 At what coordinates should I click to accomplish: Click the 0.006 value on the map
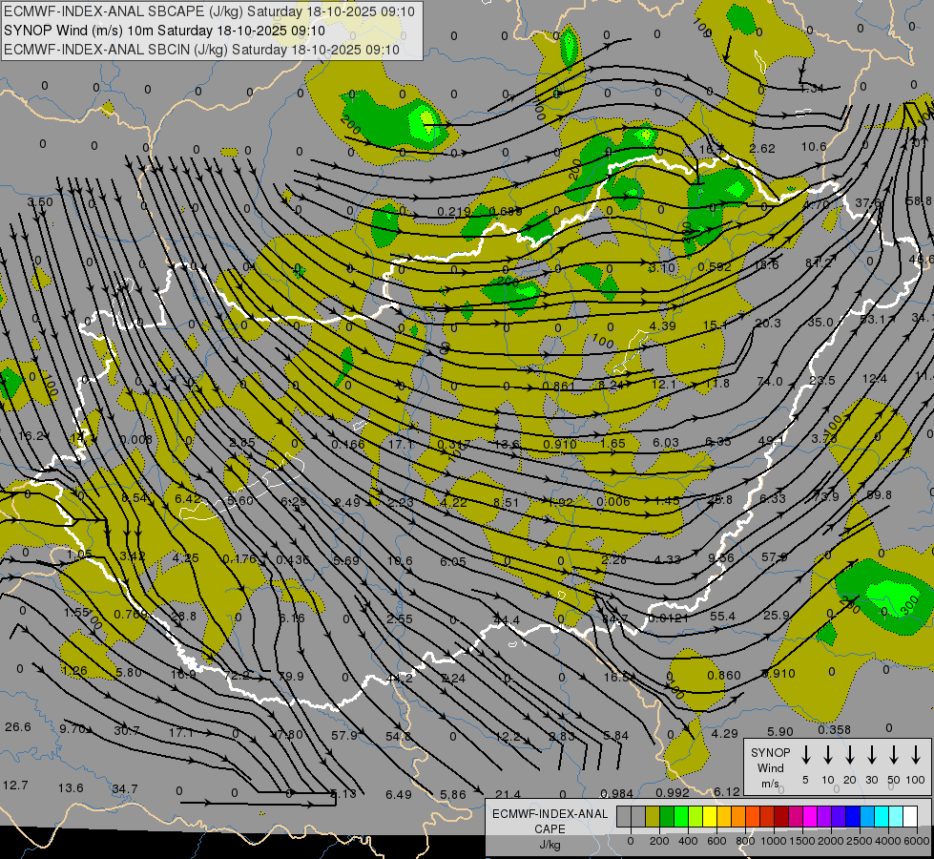tap(612, 501)
